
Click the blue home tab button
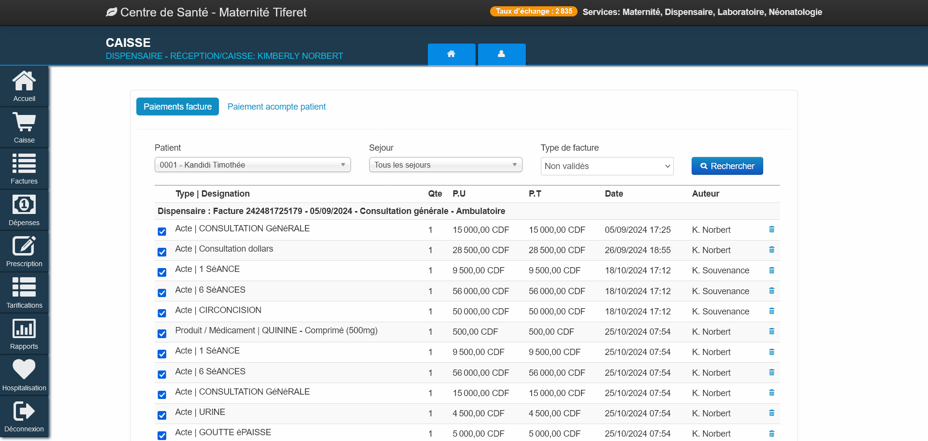[451, 54]
